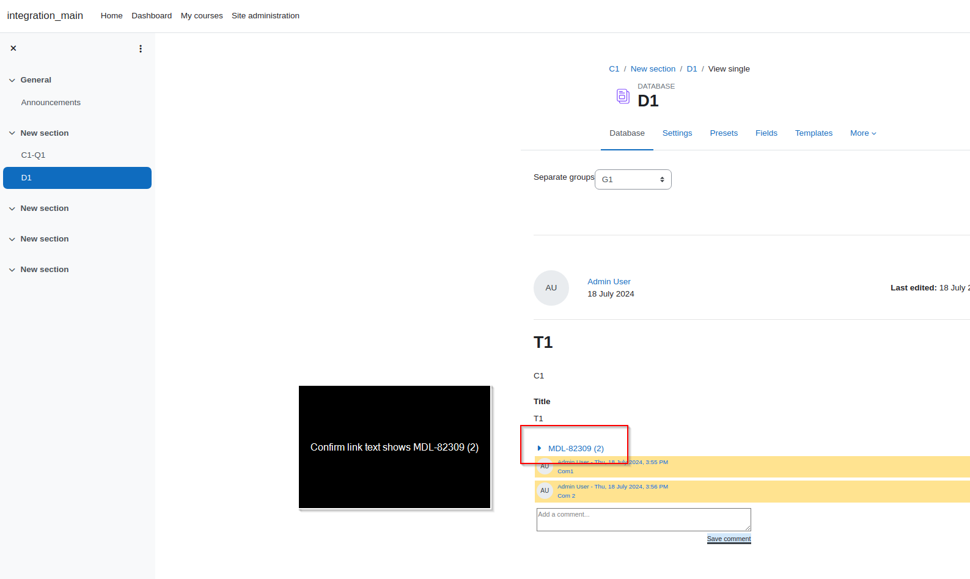The image size is (970, 579).
Task: Click the D1 database activity icon
Action: tap(623, 96)
